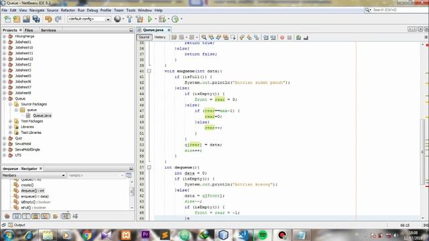The height and width of the screenshot is (241, 429).
Task: Click the Redo toolbar icon
Action: click(x=58, y=19)
